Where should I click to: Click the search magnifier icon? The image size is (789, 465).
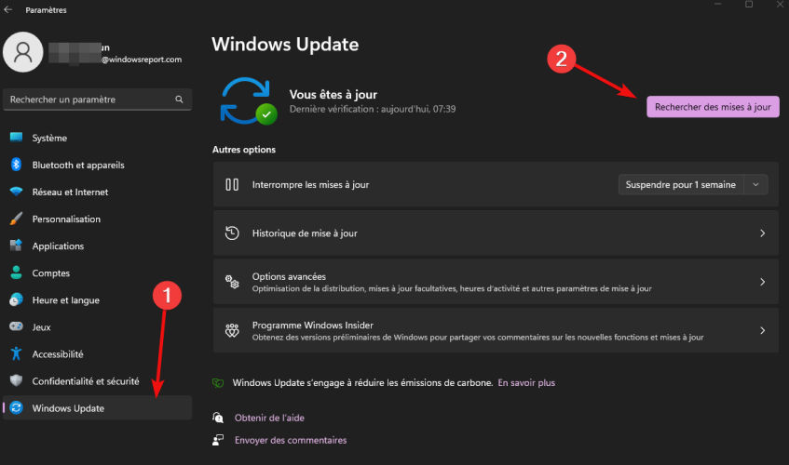point(179,100)
